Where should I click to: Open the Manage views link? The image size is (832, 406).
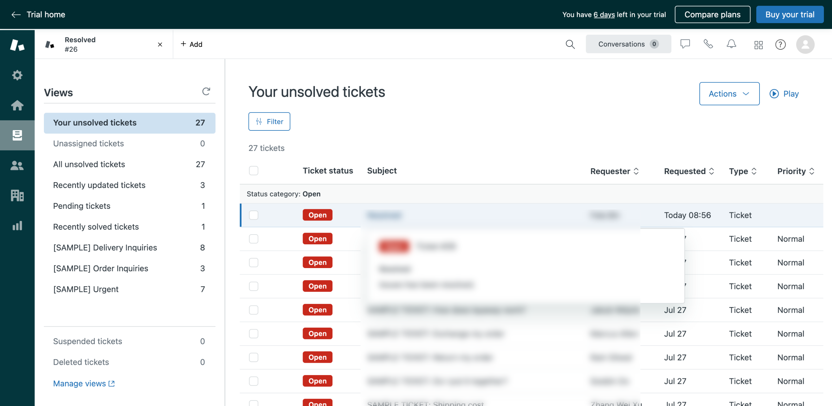(x=84, y=384)
